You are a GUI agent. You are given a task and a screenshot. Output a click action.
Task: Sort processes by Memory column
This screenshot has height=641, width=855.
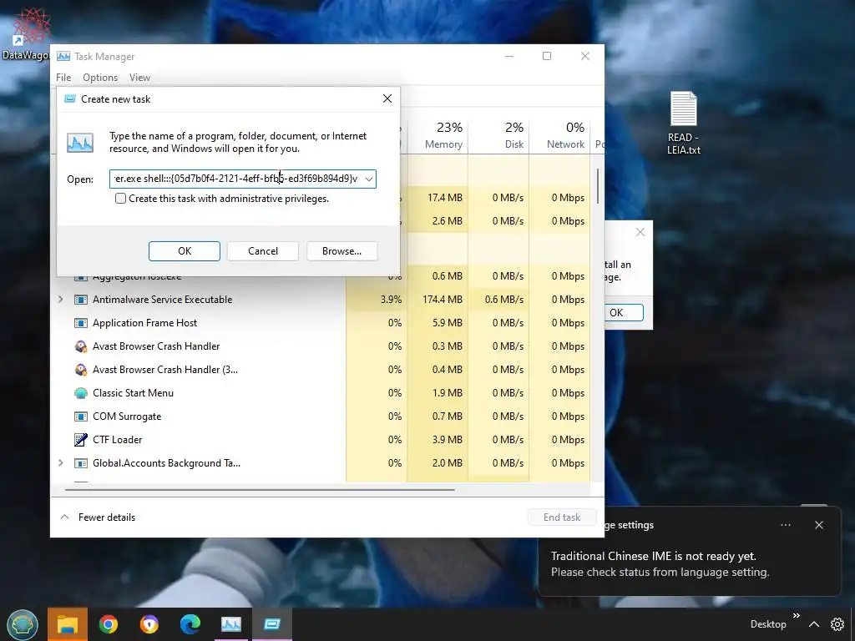pyautogui.click(x=438, y=135)
